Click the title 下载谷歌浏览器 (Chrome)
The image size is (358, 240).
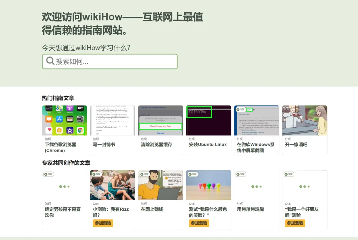click(x=61, y=147)
